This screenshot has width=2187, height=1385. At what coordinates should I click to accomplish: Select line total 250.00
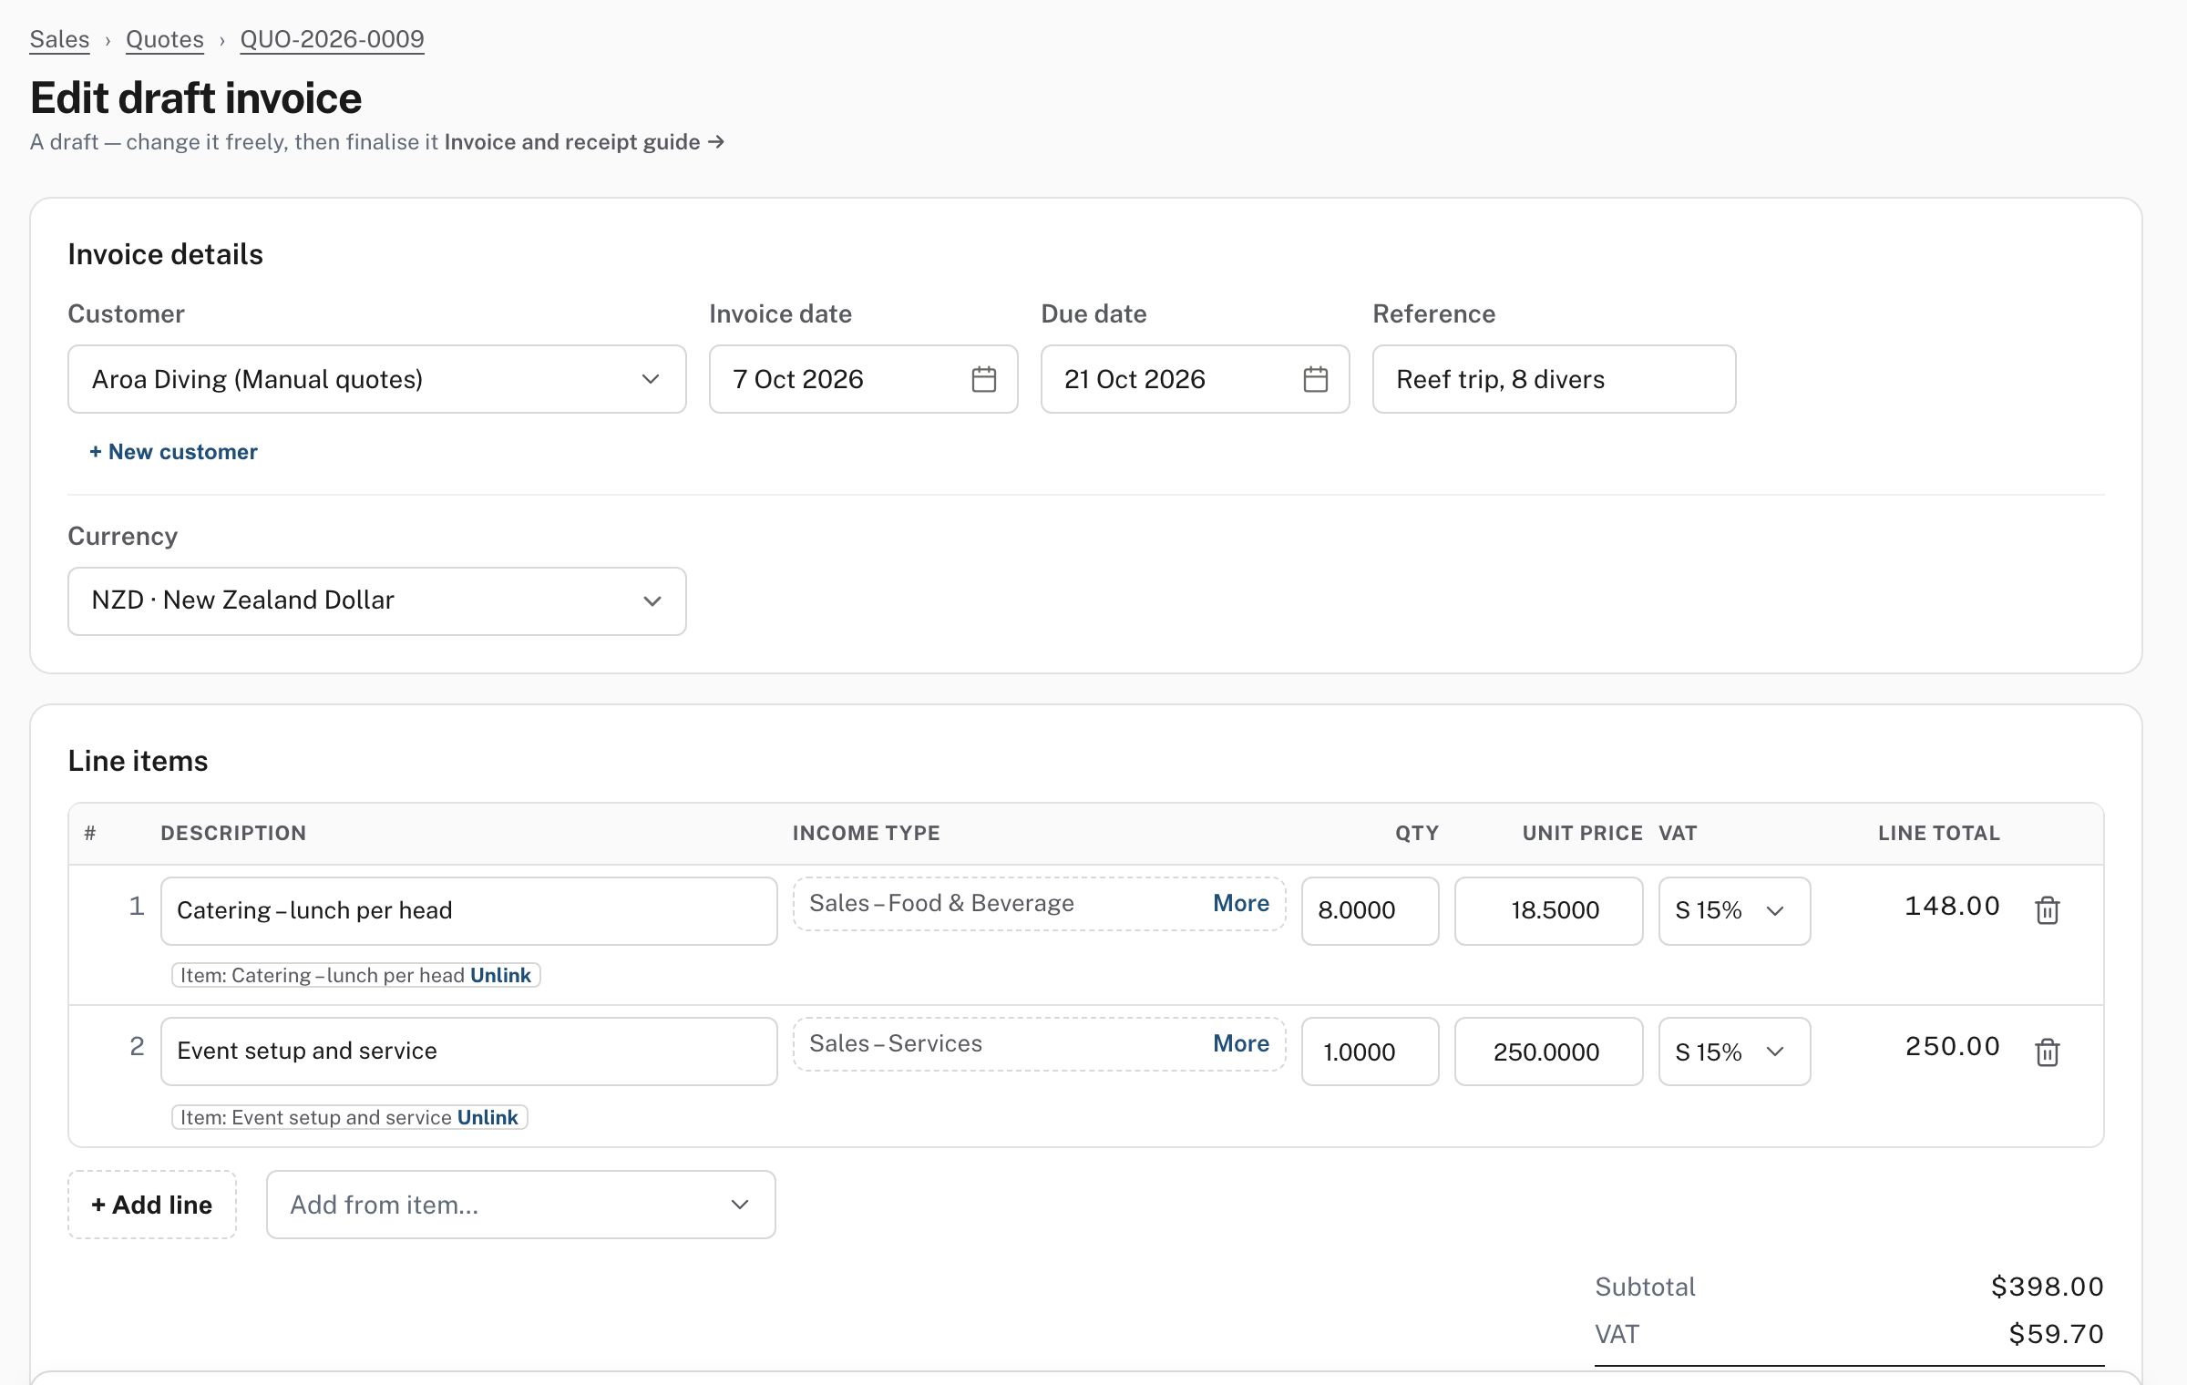pos(1952,1046)
